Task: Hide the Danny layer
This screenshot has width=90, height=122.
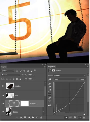Action: coord(3,112)
